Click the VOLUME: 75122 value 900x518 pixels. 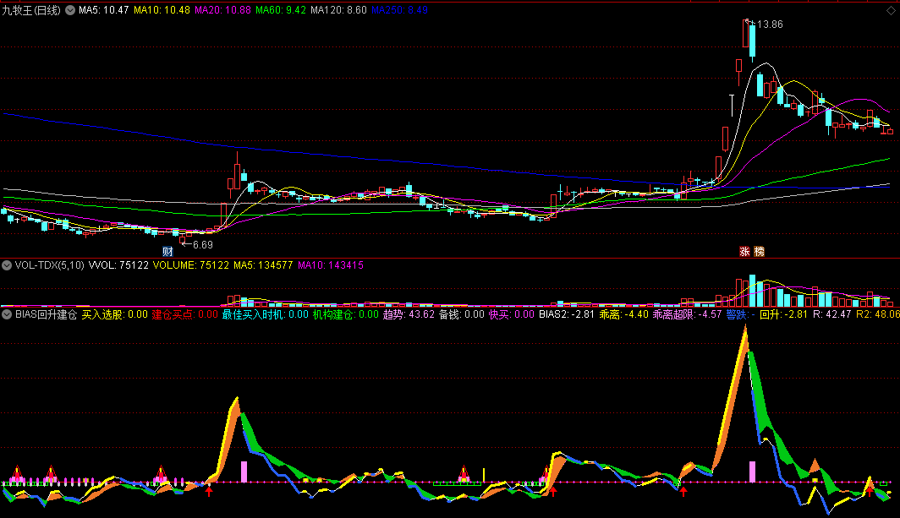(x=191, y=265)
